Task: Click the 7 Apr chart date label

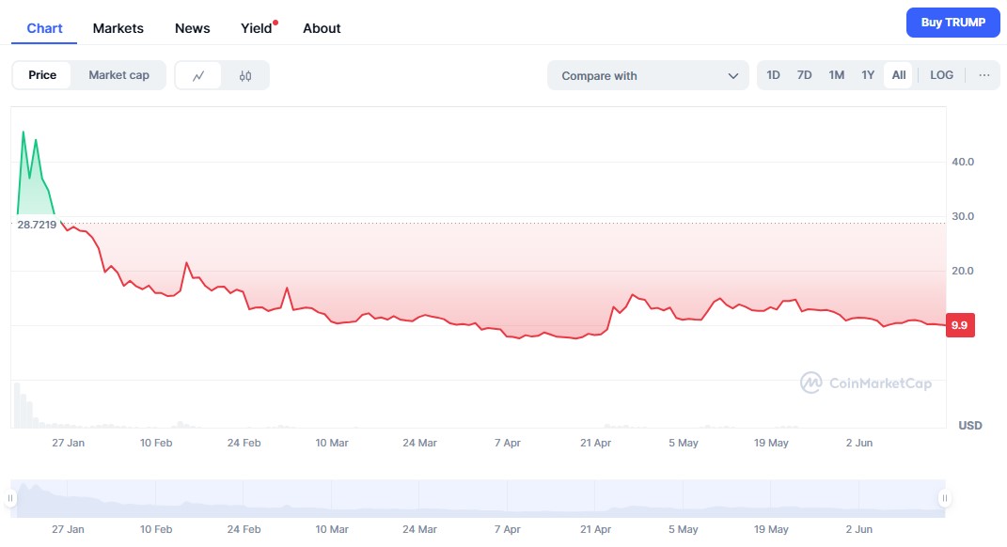Action: point(508,443)
